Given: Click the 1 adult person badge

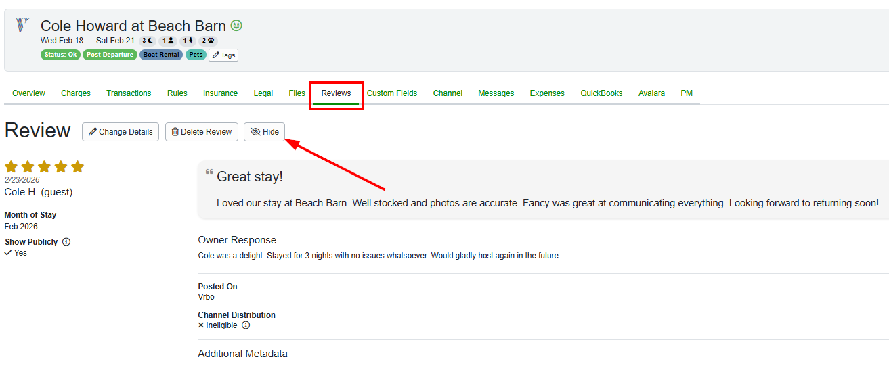Looking at the screenshot, I should coord(167,41).
